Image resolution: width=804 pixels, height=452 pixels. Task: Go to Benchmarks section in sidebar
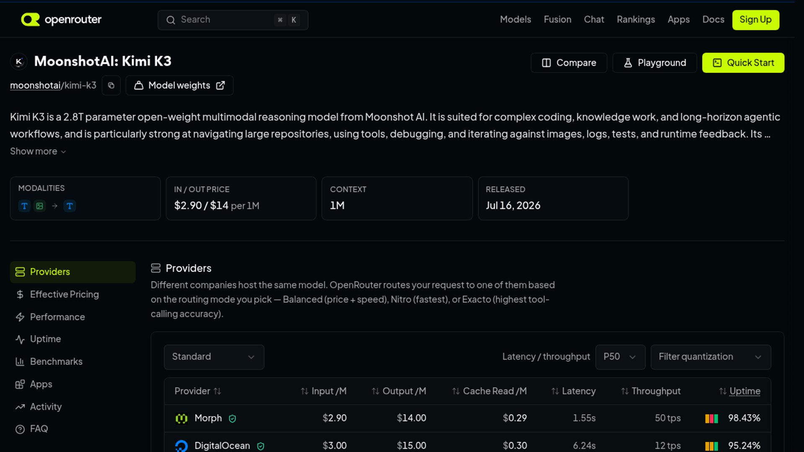pyautogui.click(x=73, y=362)
